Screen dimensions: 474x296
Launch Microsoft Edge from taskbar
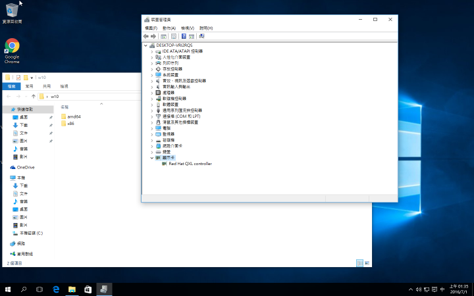pos(56,289)
